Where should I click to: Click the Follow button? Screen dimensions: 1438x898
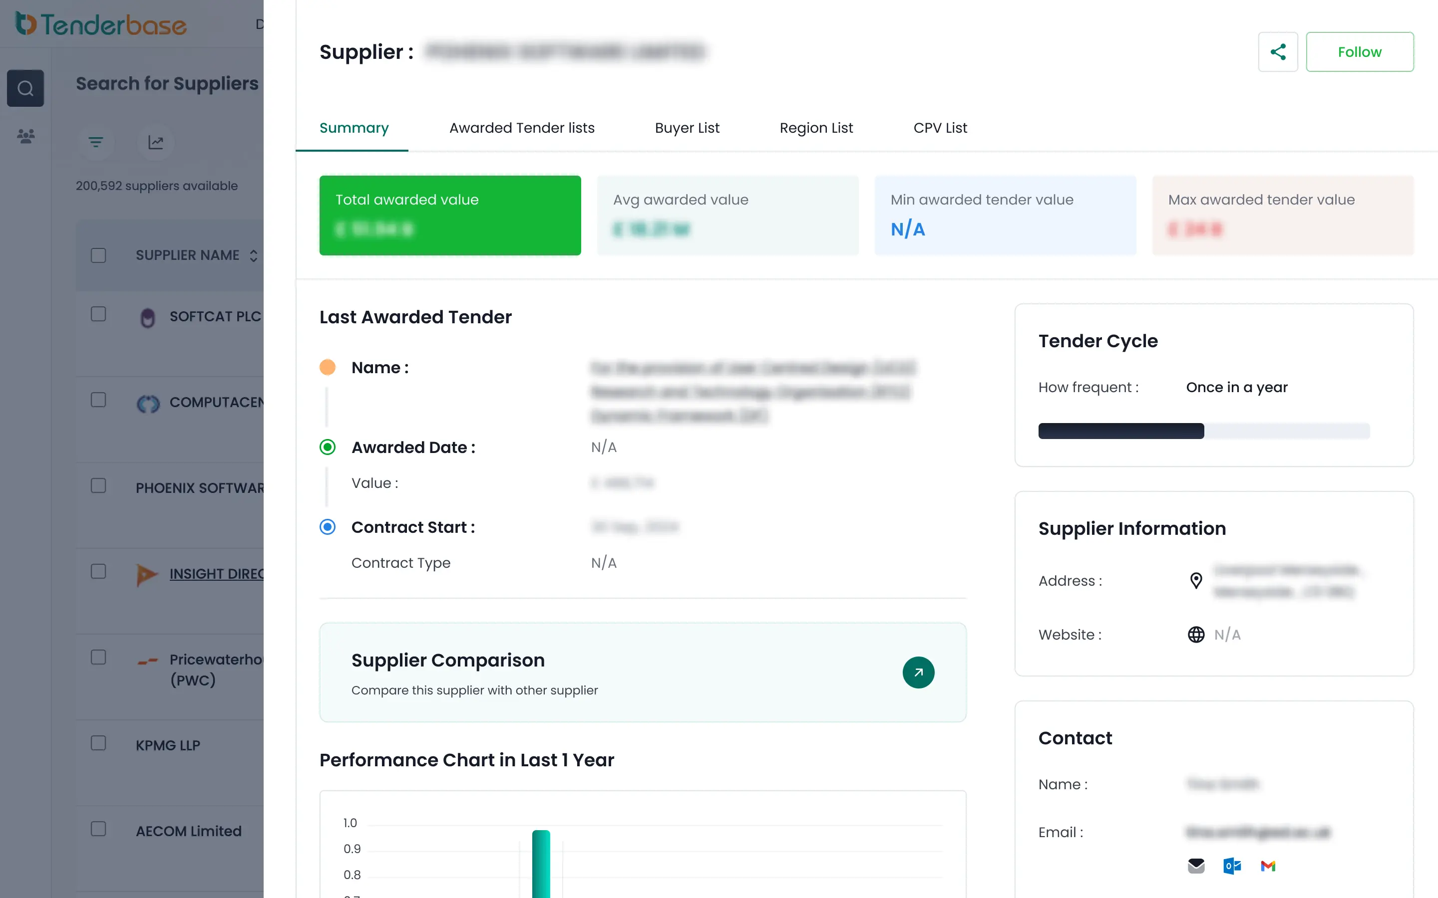pos(1359,52)
